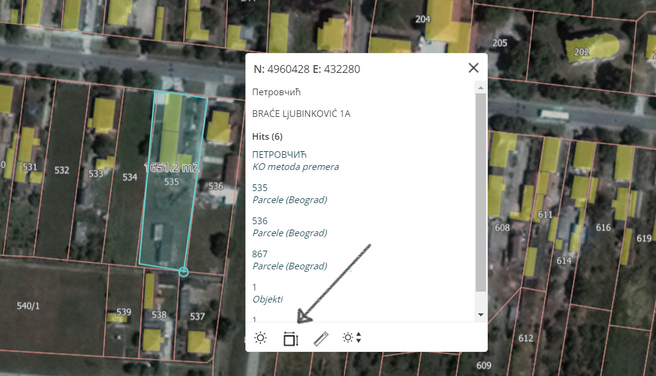Image resolution: width=656 pixels, height=376 pixels.
Task: Open parcel 535 hit in results list
Action: click(260, 188)
